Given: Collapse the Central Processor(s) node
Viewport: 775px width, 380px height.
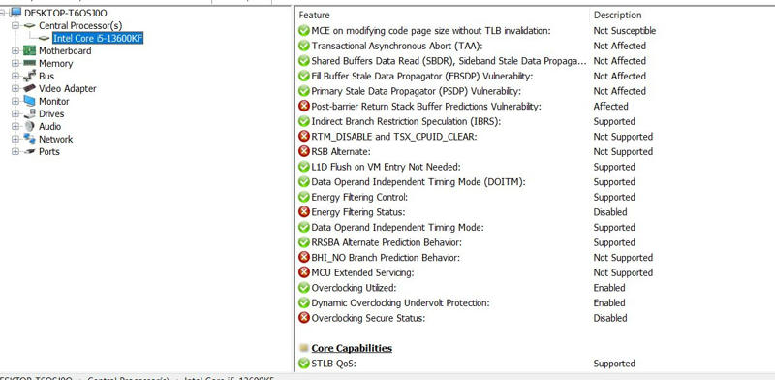Looking at the screenshot, I should click(15, 25).
